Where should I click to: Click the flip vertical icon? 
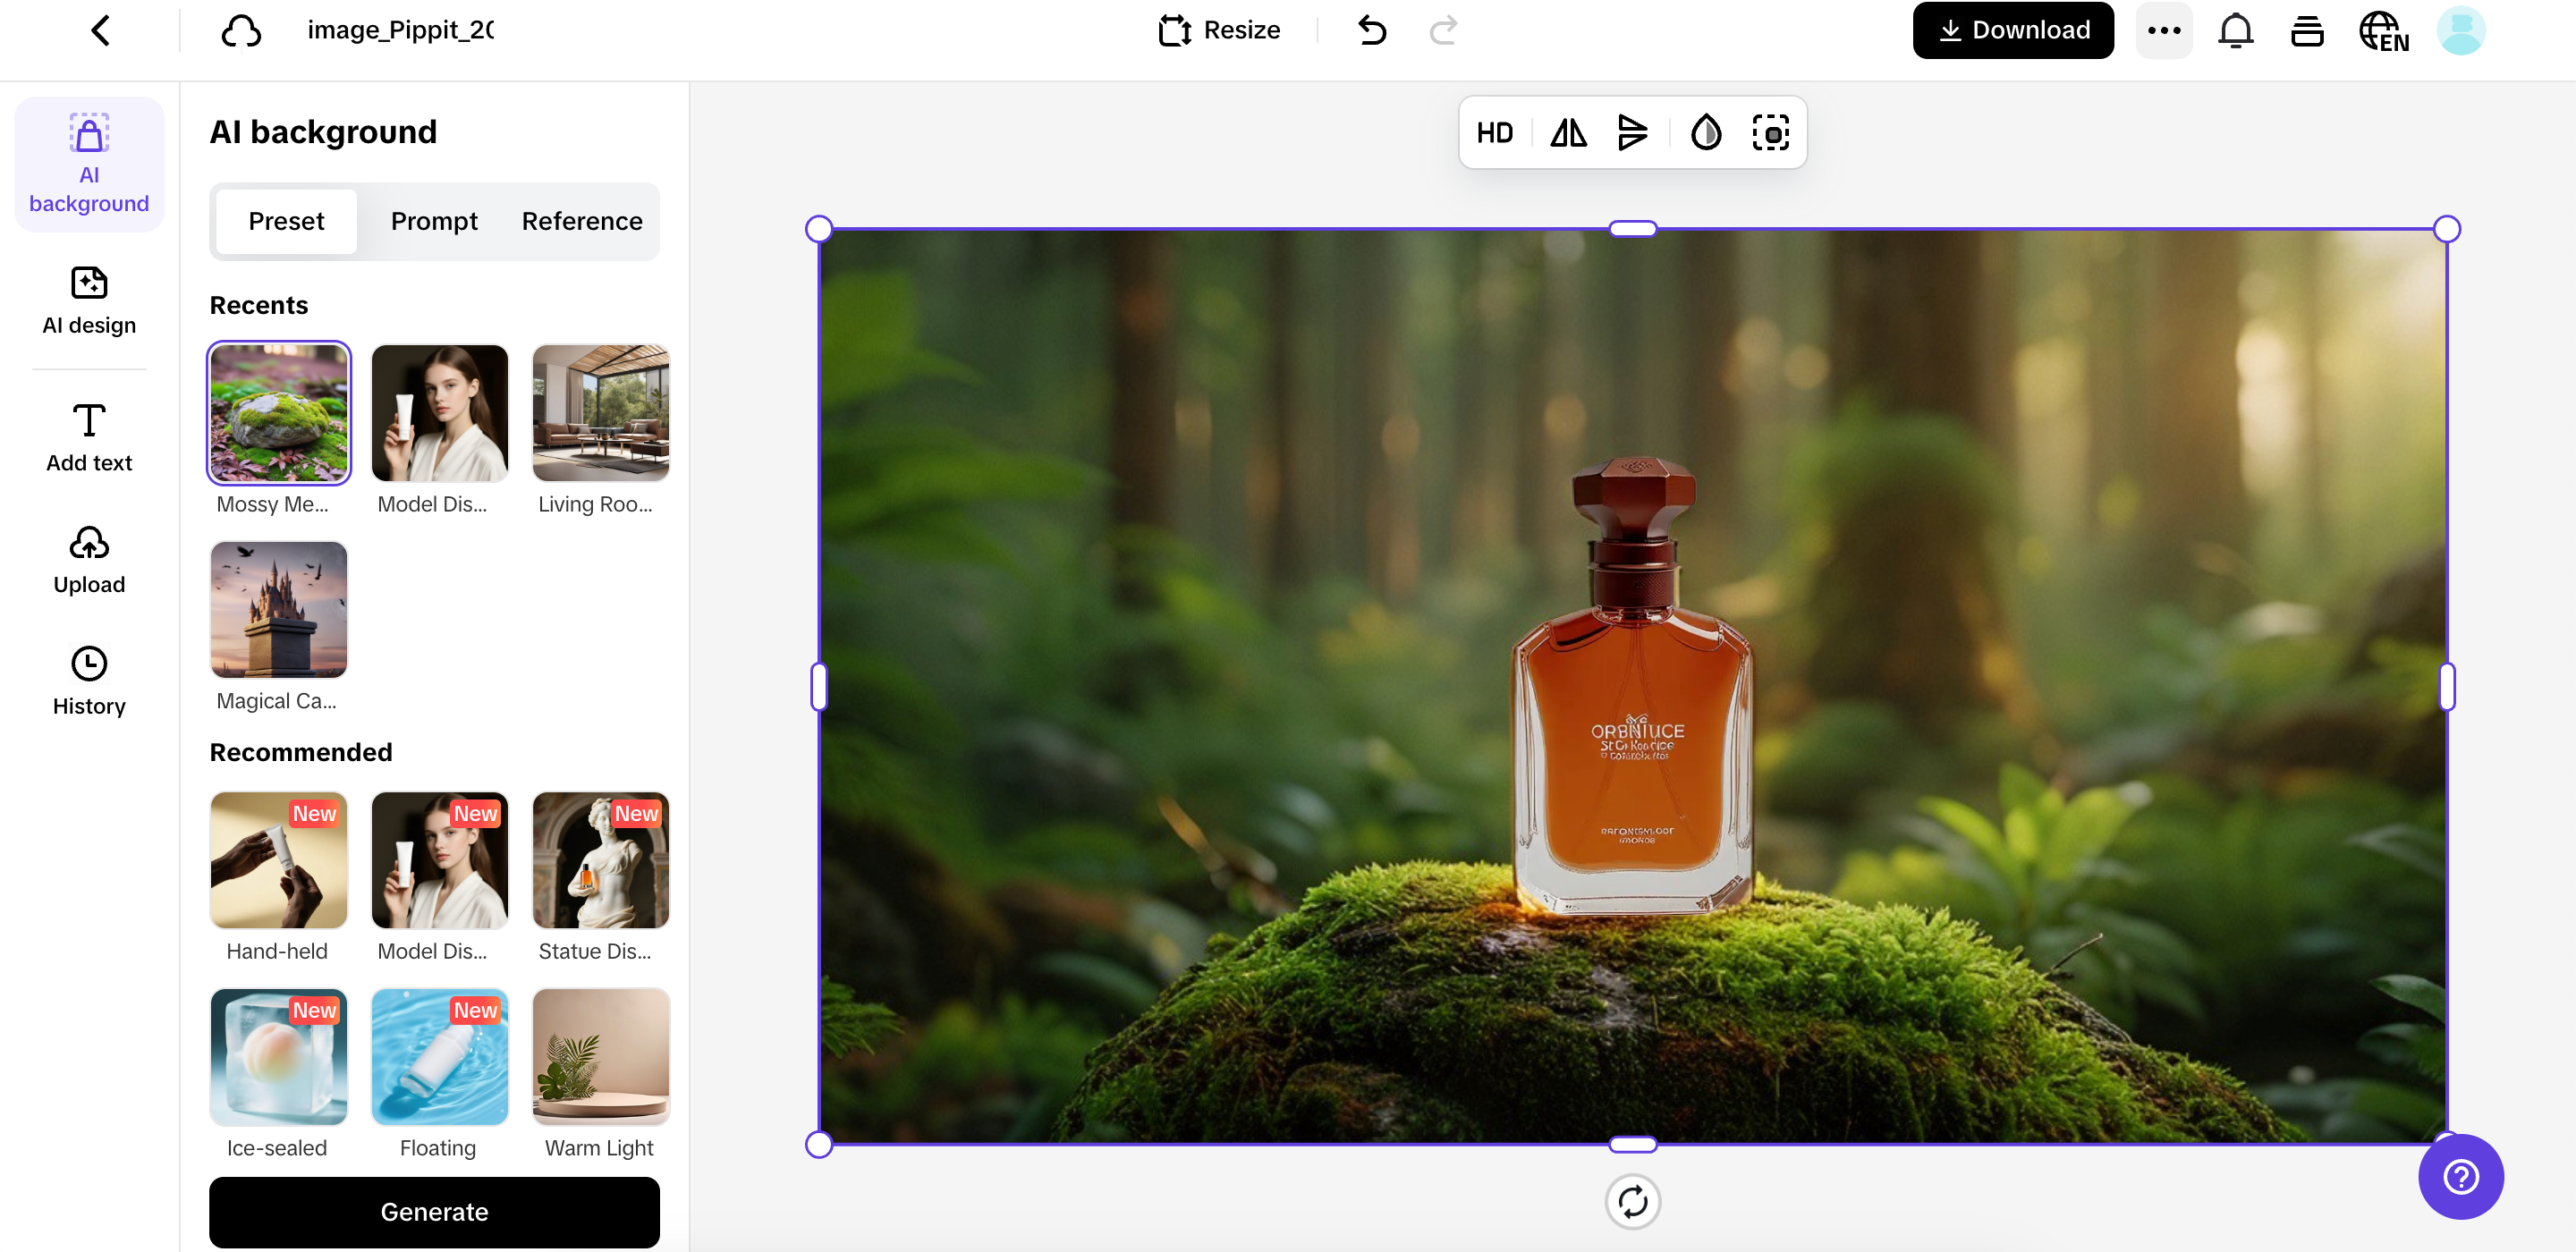(x=1632, y=133)
